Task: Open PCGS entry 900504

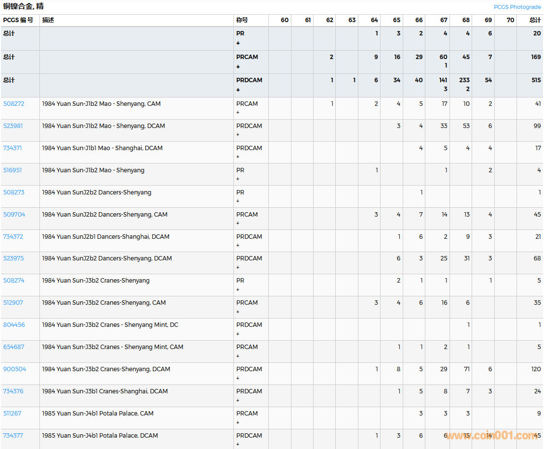Action: click(14, 369)
